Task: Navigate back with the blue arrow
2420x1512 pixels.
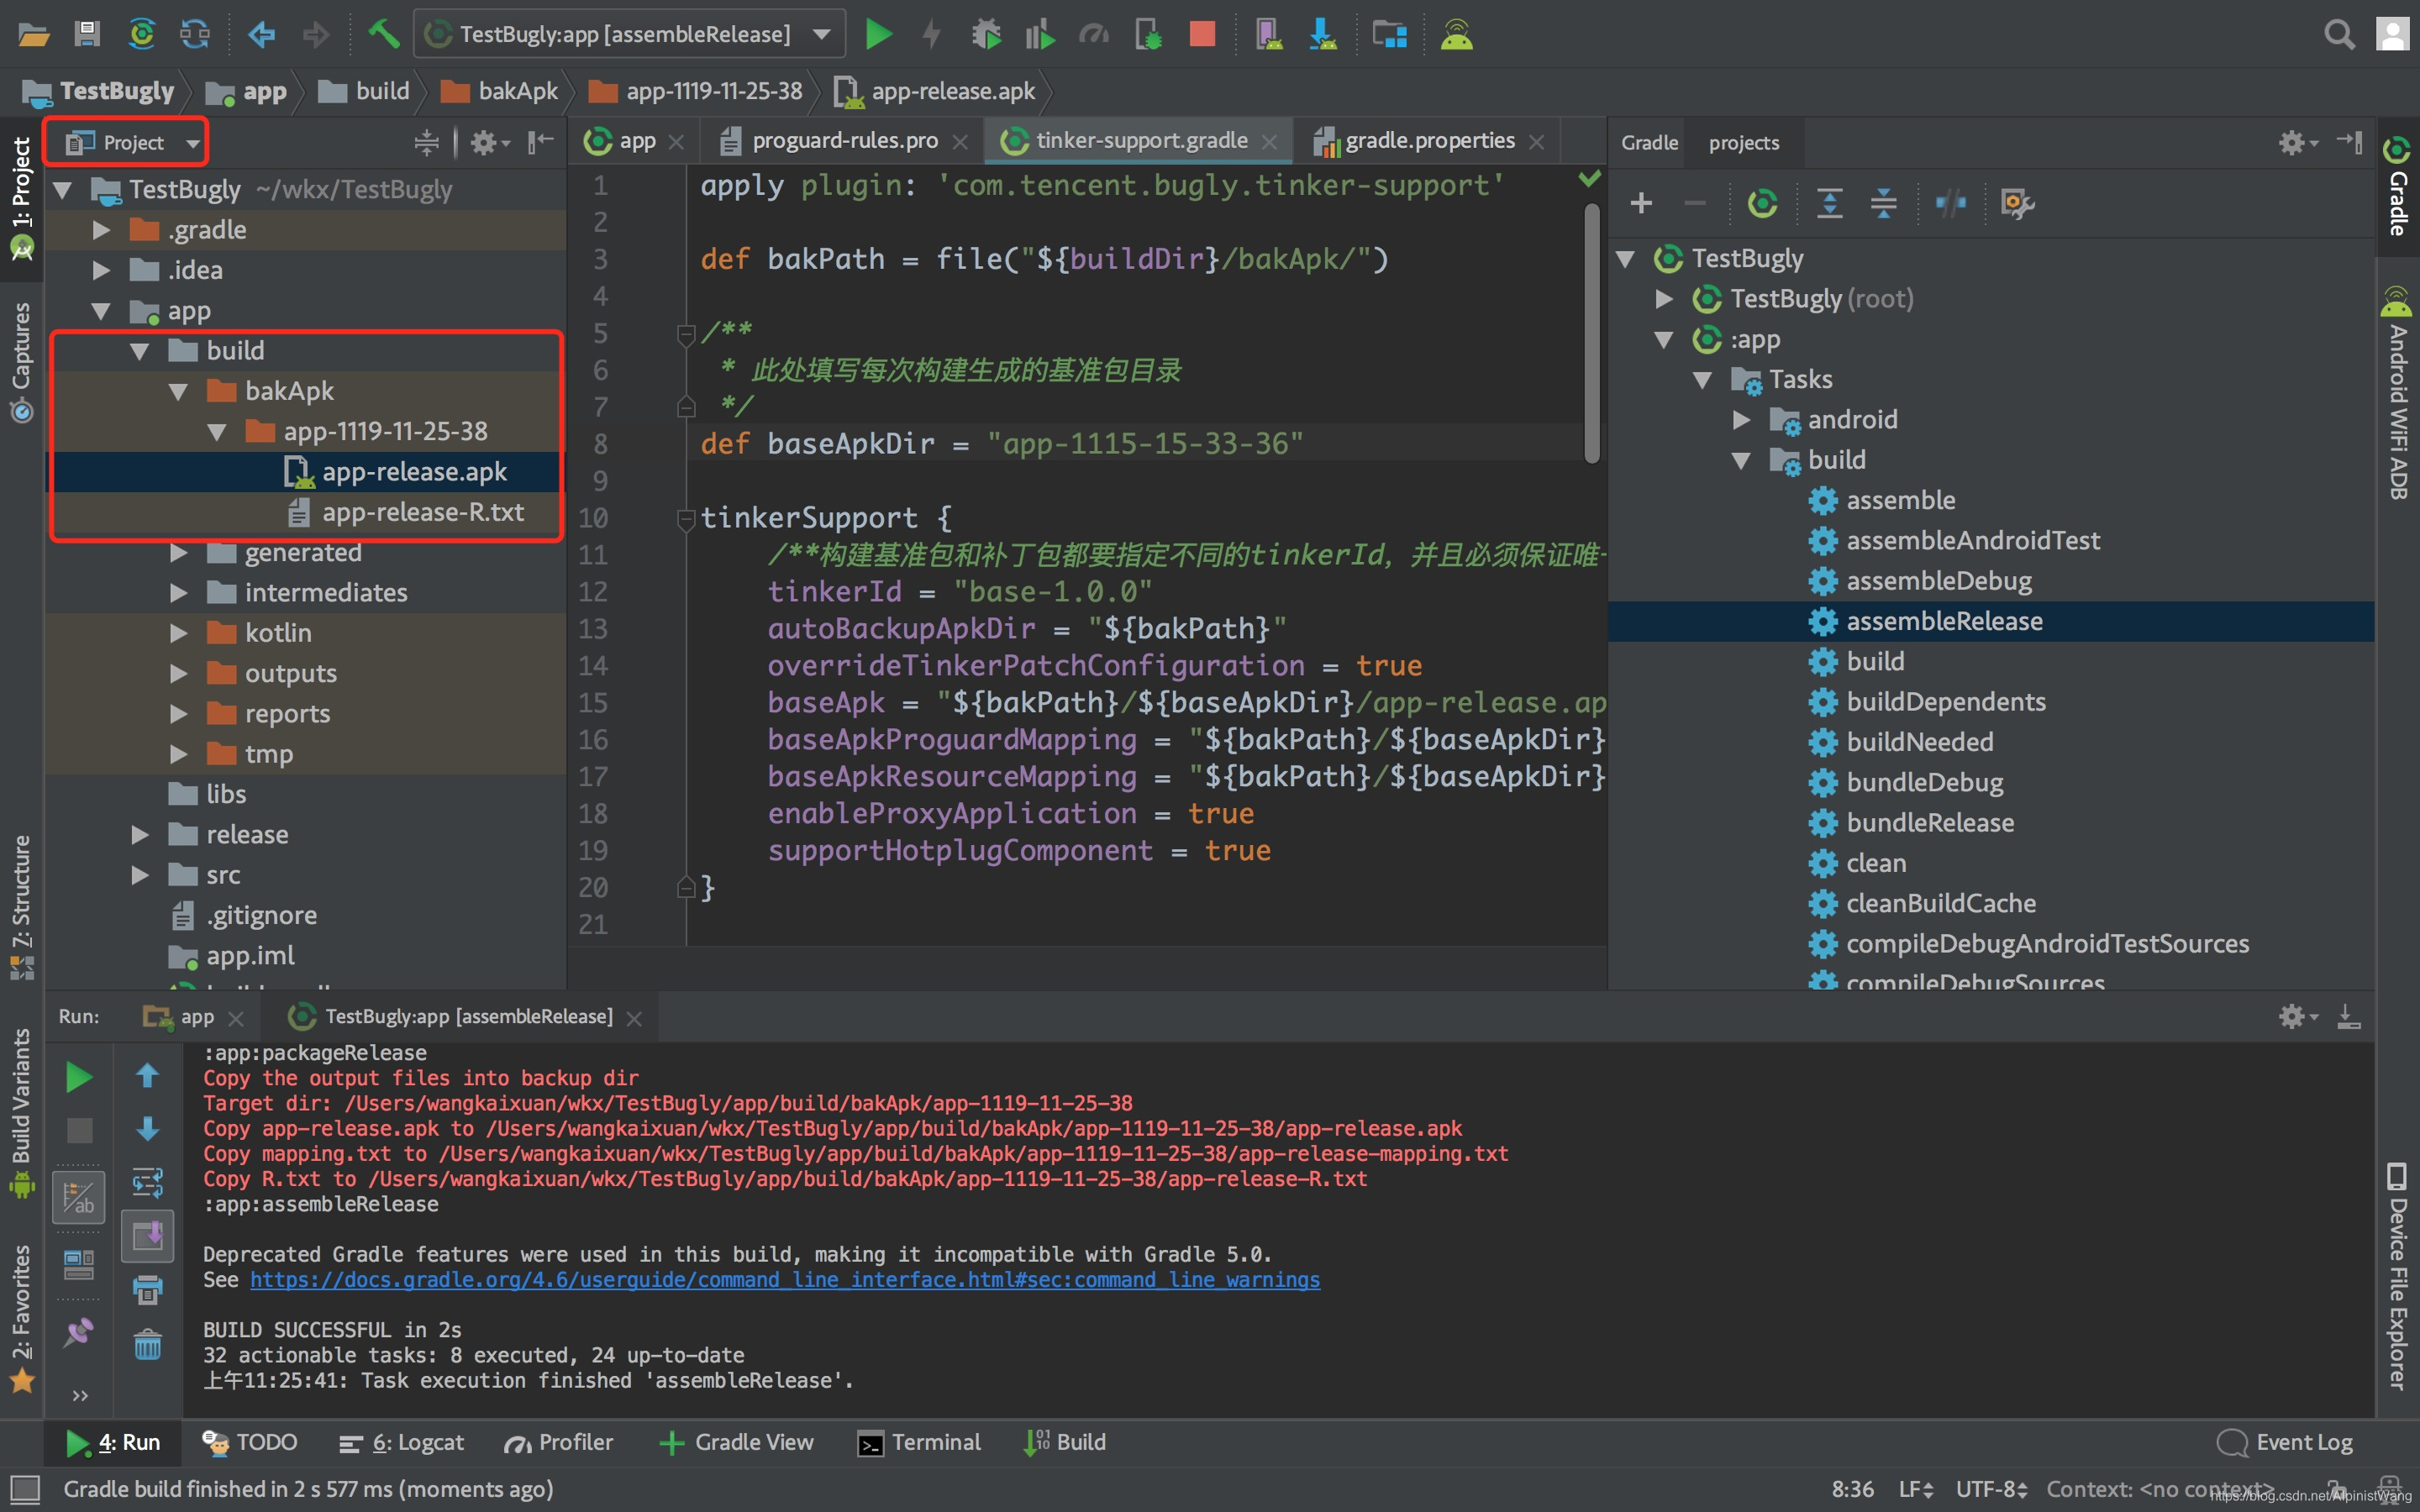Action: 262,35
